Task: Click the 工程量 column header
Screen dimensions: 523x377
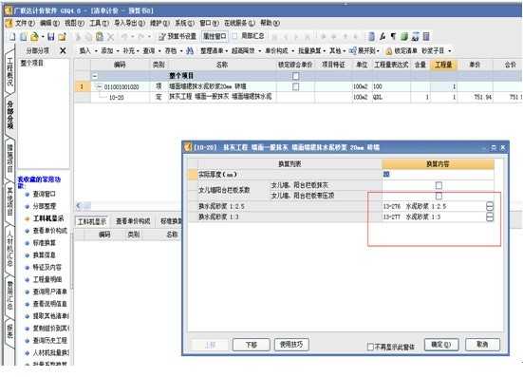Action: 443,65
